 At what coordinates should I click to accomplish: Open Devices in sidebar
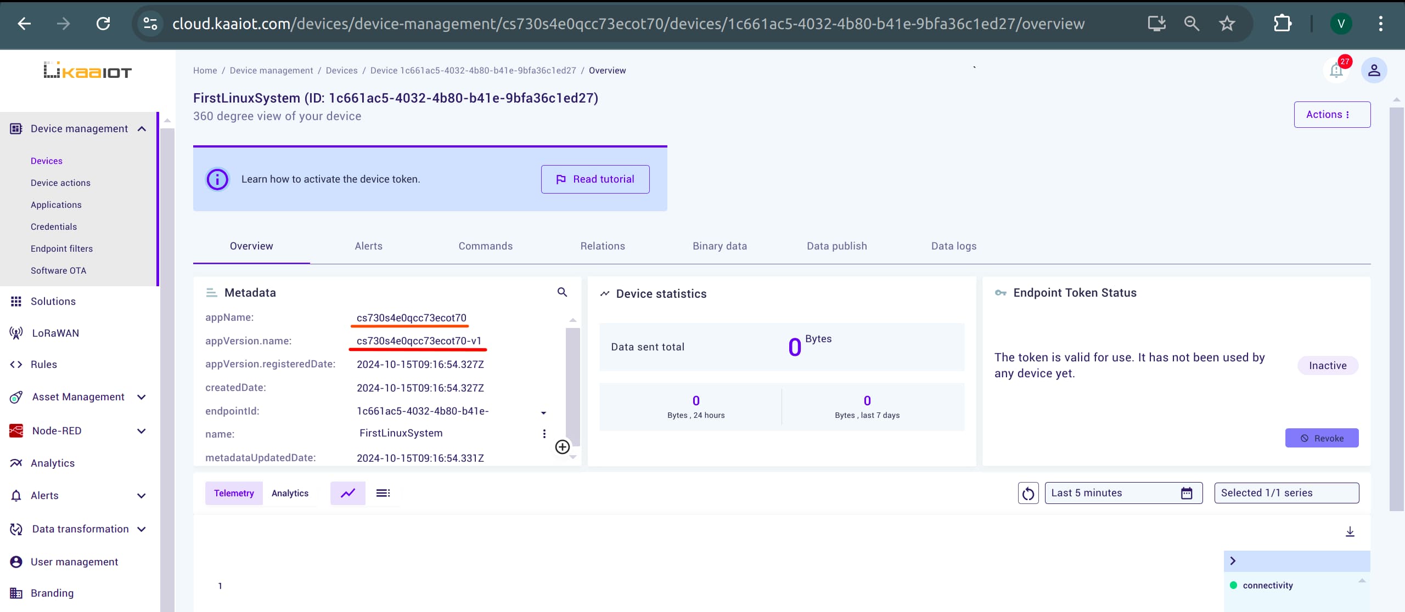pyautogui.click(x=47, y=161)
